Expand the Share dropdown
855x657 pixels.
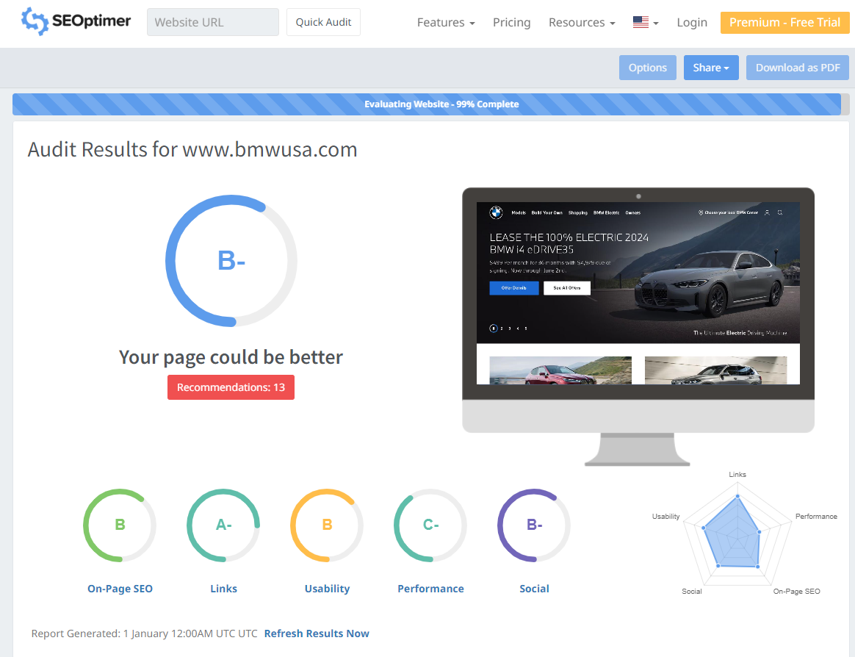point(711,68)
